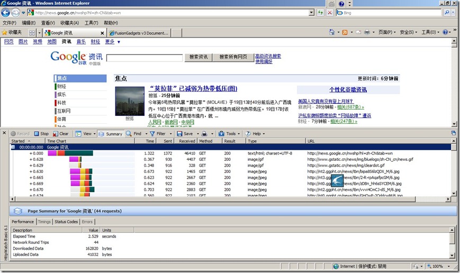
Task: Click the Home icon in command bar
Action: pyautogui.click(x=332, y=32)
